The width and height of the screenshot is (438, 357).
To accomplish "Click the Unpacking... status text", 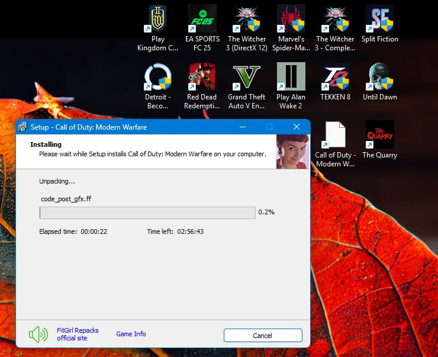I will click(x=57, y=181).
